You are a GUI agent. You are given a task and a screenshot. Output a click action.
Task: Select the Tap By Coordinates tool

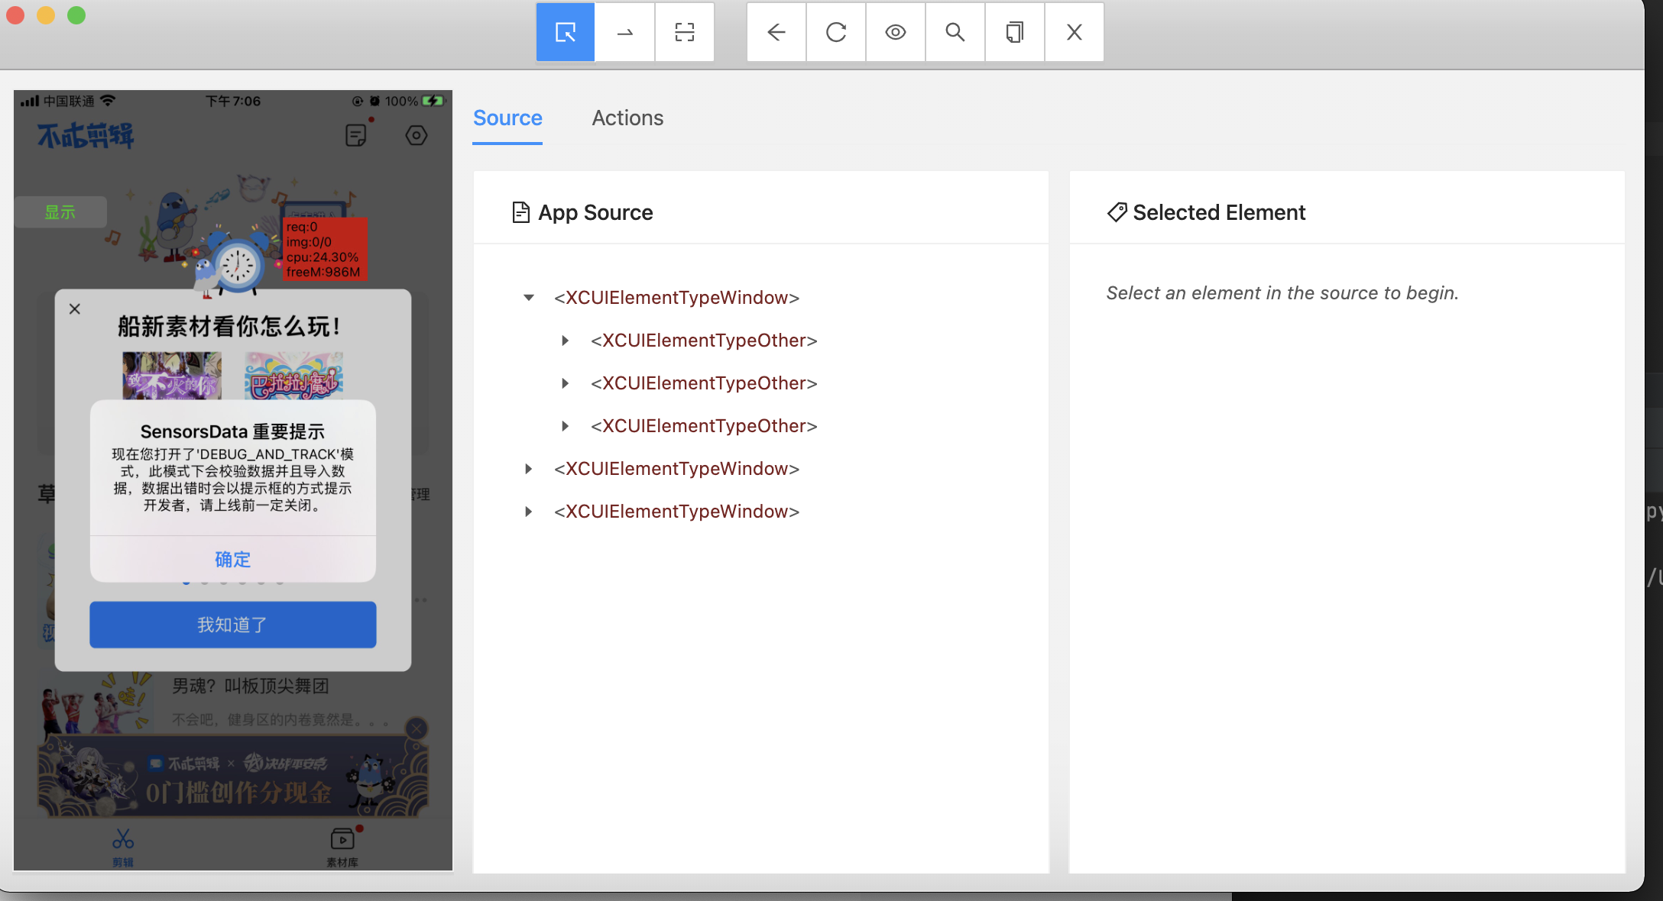[x=685, y=32]
